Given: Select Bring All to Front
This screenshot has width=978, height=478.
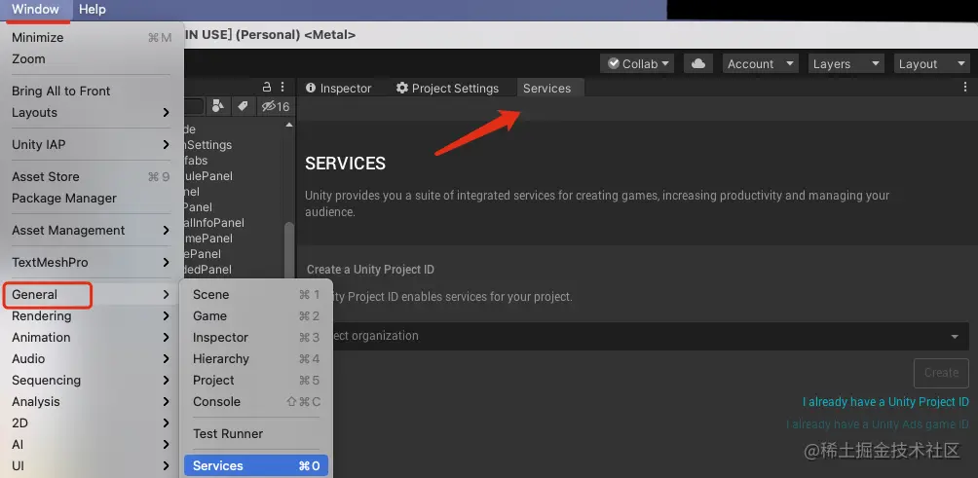Looking at the screenshot, I should click(92, 91).
